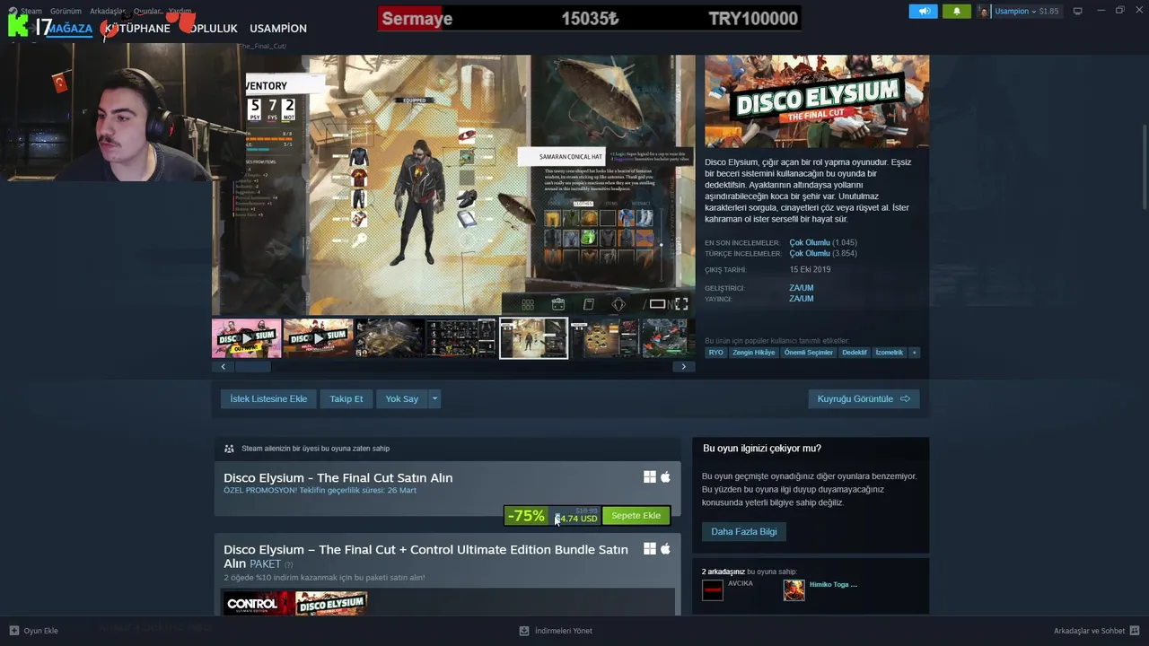Open the USAMPİON profile tab
Viewport: 1149px width, 646px height.
278,28
